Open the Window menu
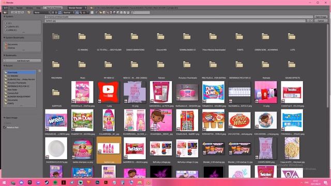Viewport: 331px width, 186px height. tap(29, 8)
